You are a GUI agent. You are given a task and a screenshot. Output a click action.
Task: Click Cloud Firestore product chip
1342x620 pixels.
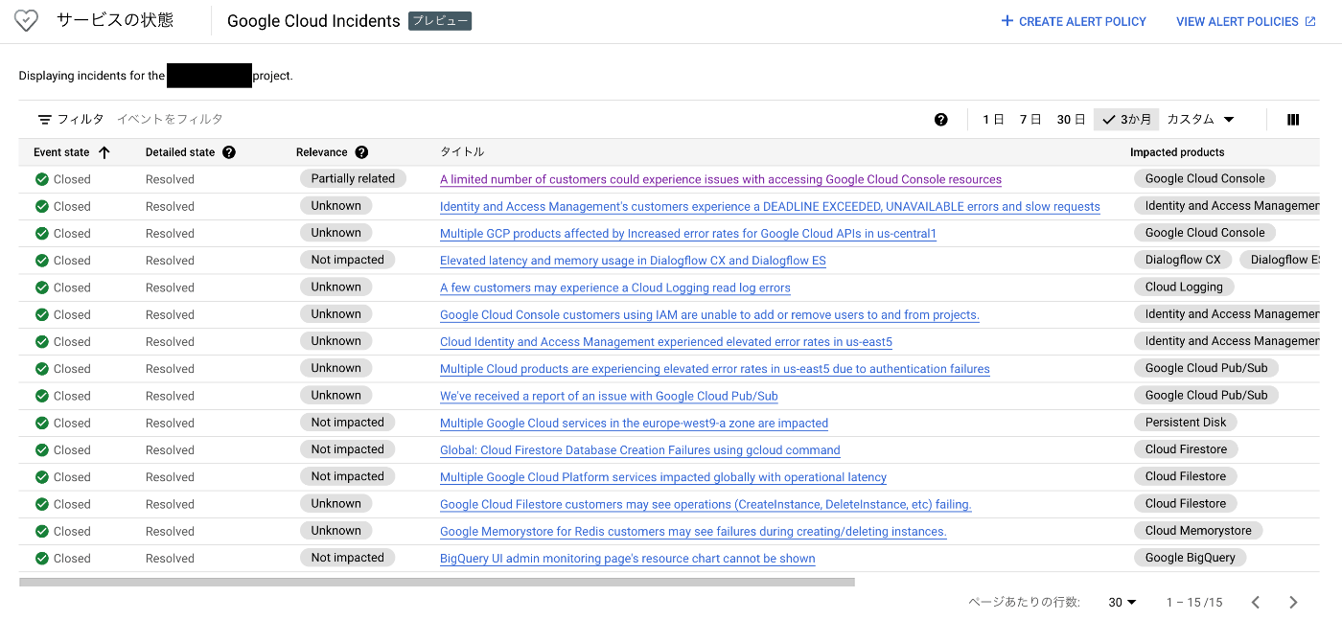1186,448
